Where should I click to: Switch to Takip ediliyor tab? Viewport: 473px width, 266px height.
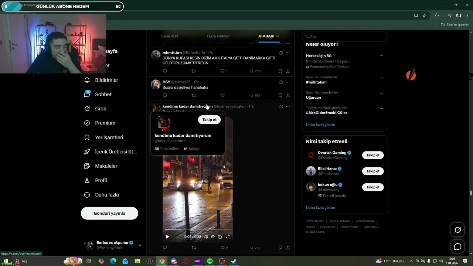click(x=218, y=36)
